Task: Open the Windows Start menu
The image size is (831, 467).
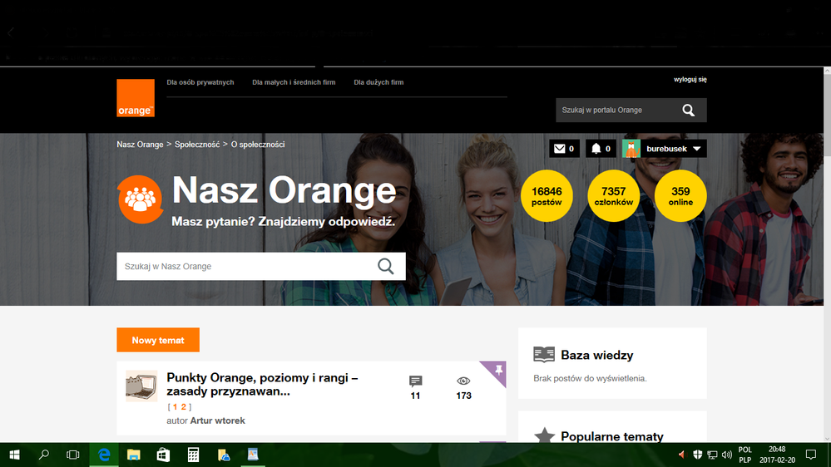Action: (x=14, y=455)
